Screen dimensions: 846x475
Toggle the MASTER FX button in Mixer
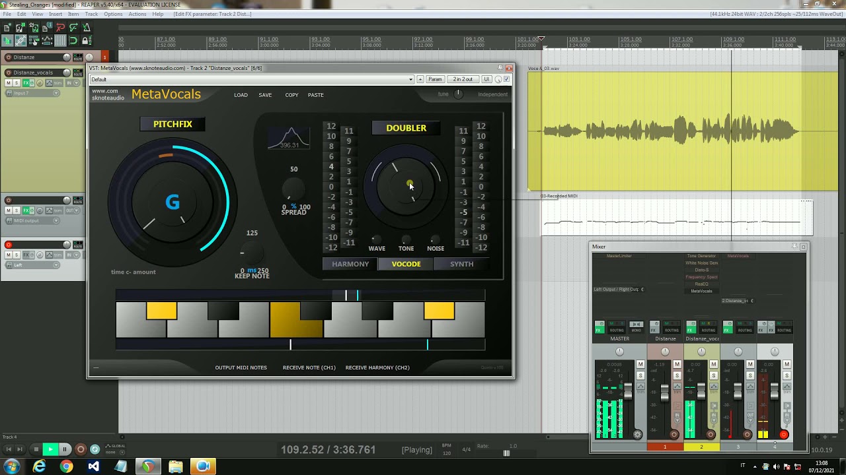coord(599,327)
